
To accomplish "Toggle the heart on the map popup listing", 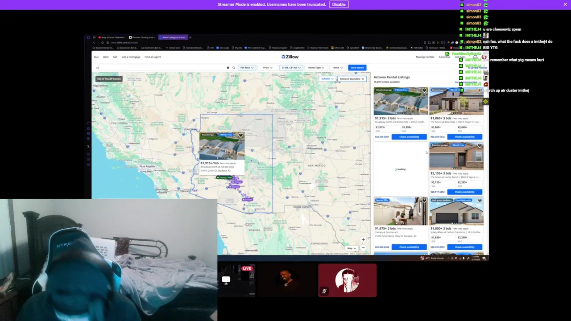I will tap(241, 136).
